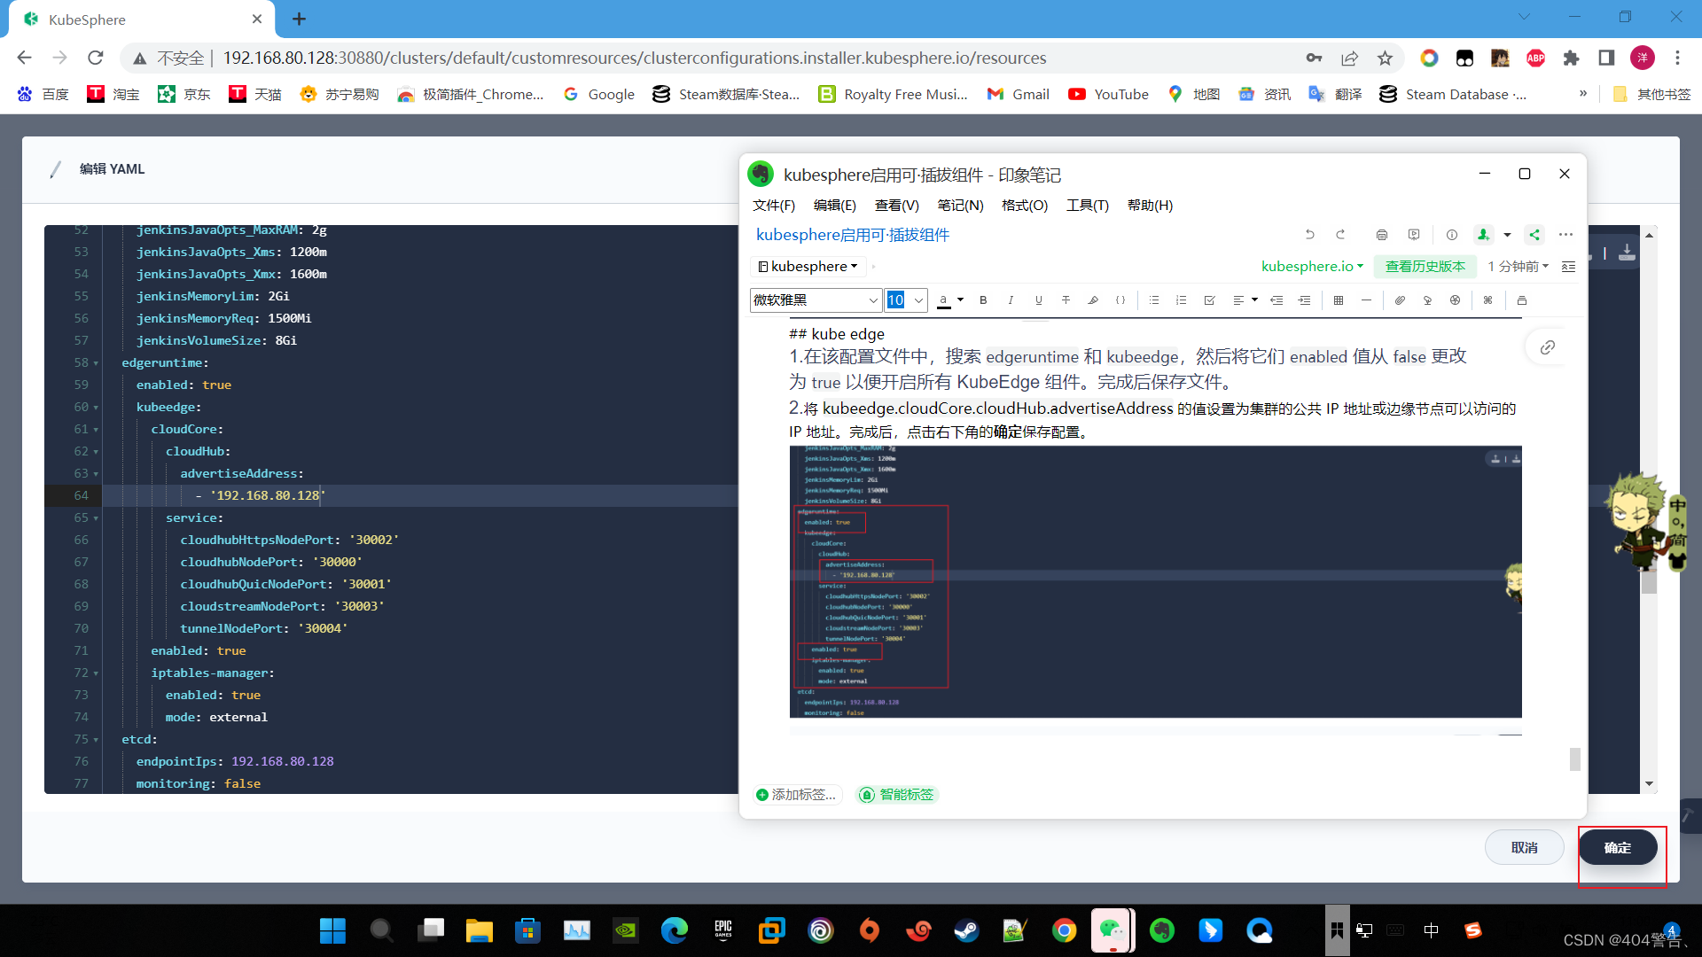Open the 工具(T) menu
Screen dimensions: 1702x957
[x=1088, y=206]
